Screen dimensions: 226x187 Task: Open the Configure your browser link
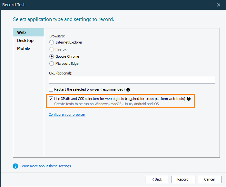67,114
